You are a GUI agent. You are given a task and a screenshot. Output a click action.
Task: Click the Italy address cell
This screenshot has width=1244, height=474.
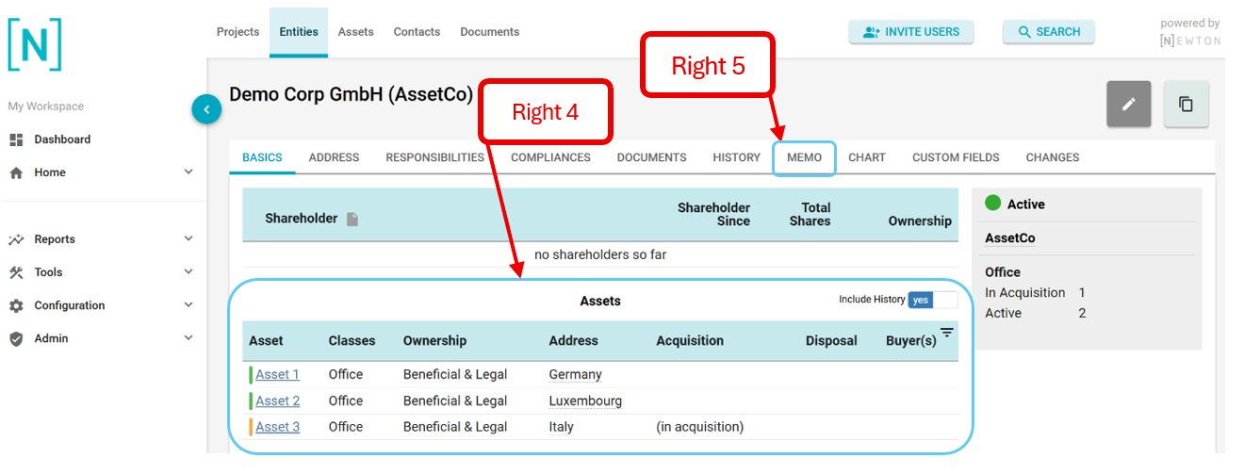[561, 427]
